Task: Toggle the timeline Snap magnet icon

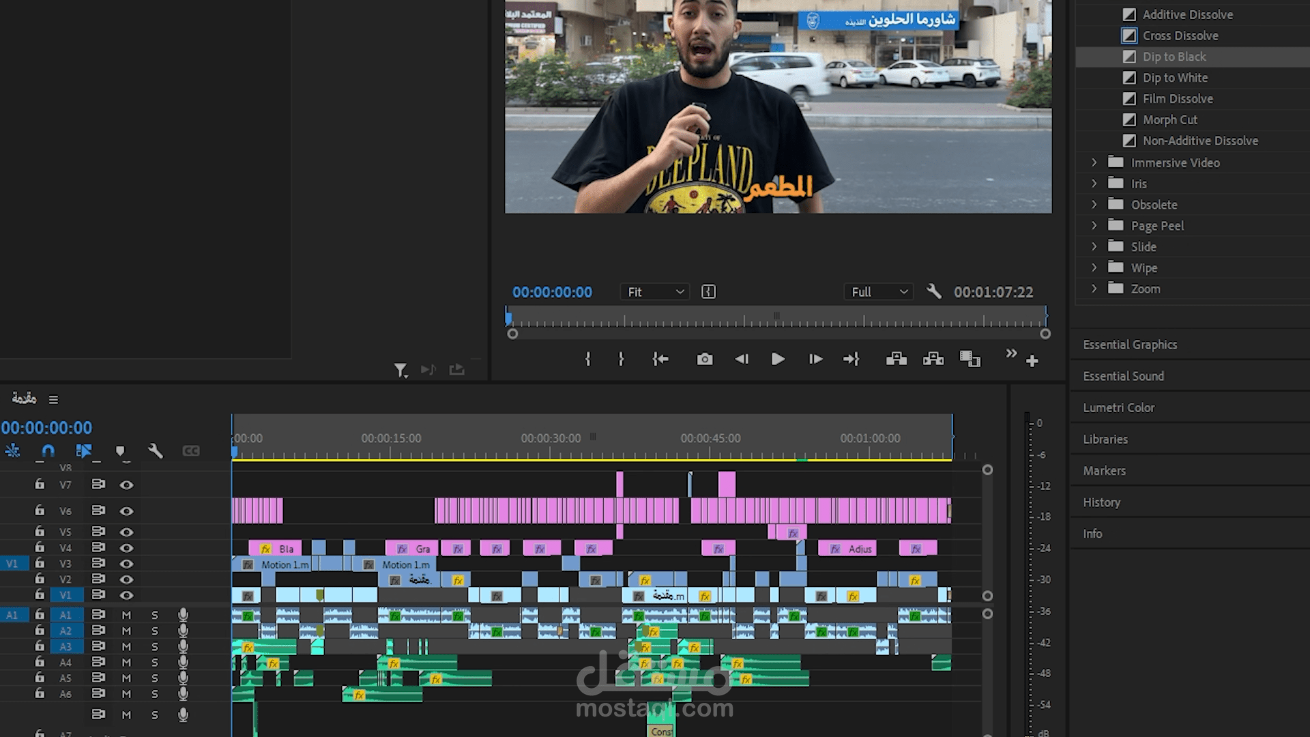Action: [x=48, y=450]
